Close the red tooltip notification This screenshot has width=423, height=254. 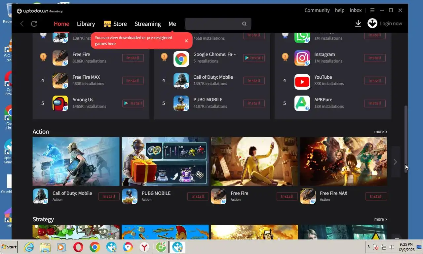186,41
